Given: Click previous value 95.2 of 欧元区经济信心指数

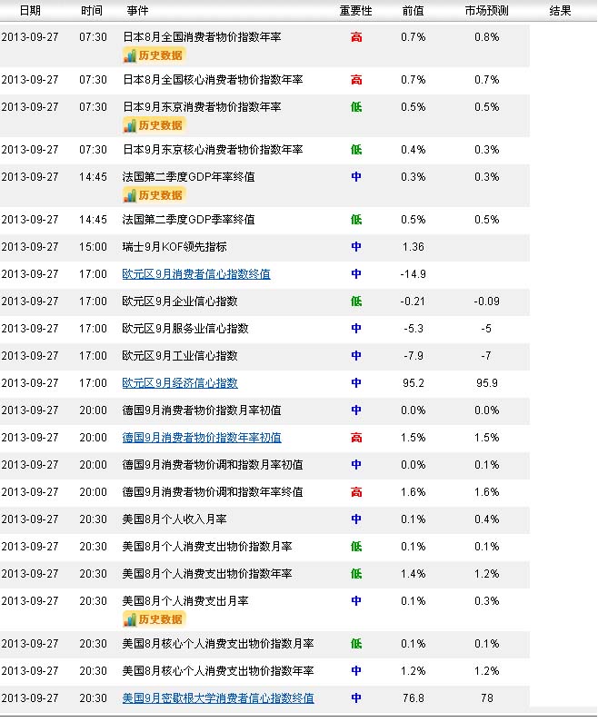Looking at the screenshot, I should [414, 383].
